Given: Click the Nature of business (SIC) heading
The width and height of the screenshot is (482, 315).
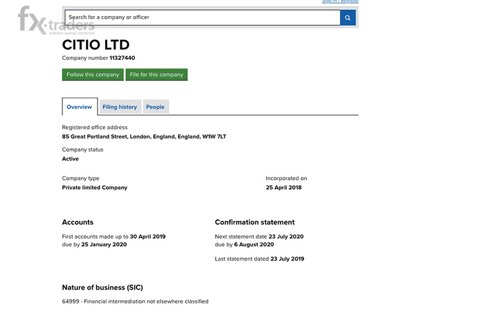Looking at the screenshot, I should tap(103, 288).
